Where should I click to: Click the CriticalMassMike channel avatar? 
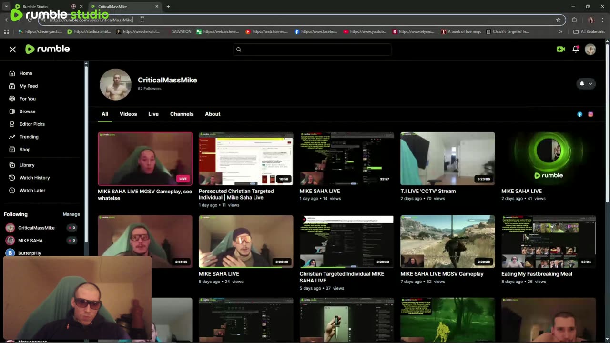(115, 84)
